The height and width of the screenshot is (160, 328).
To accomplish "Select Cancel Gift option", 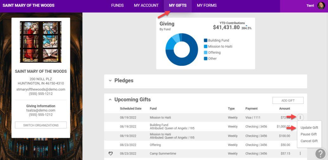I will pos(309,141).
